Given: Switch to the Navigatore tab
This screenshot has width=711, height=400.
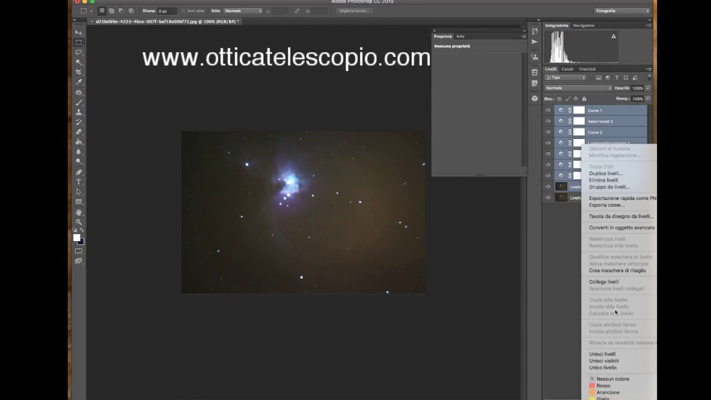Looking at the screenshot, I should [x=584, y=26].
